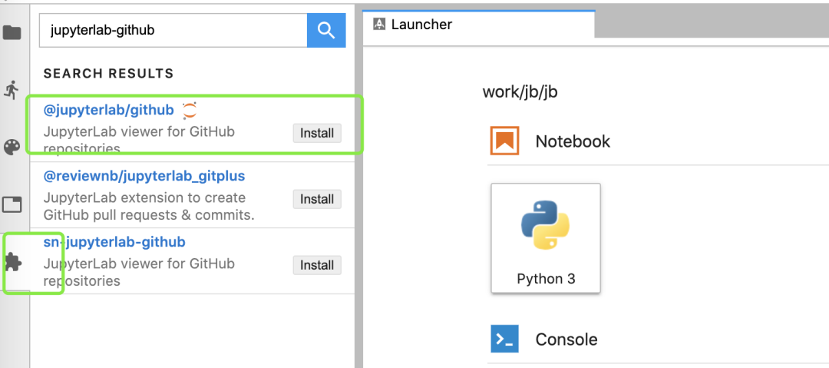The height and width of the screenshot is (368, 829).
Task: Click the extension search input field
Action: click(173, 30)
